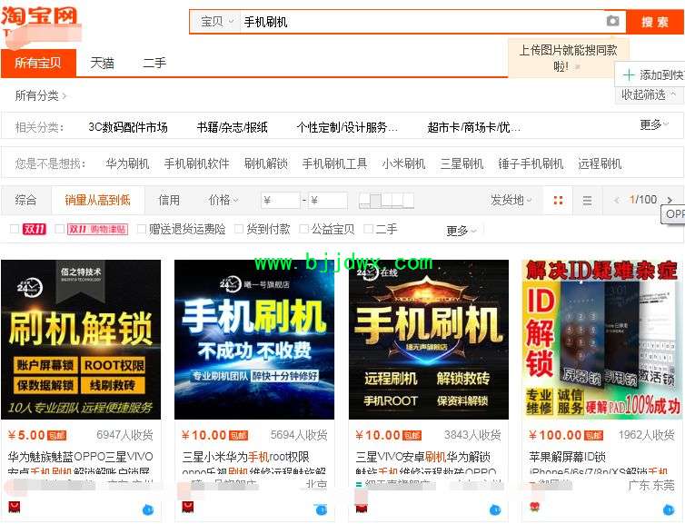This screenshot has height=524, width=685.
Task: Click the camera image search icon
Action: (612, 21)
